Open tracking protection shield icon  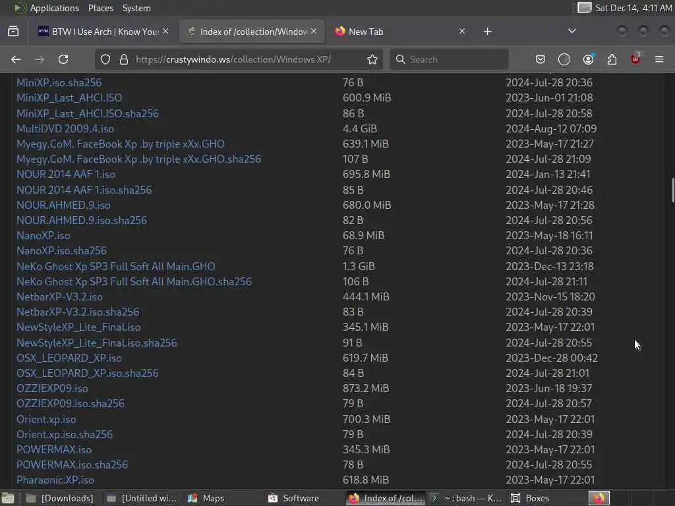105,59
